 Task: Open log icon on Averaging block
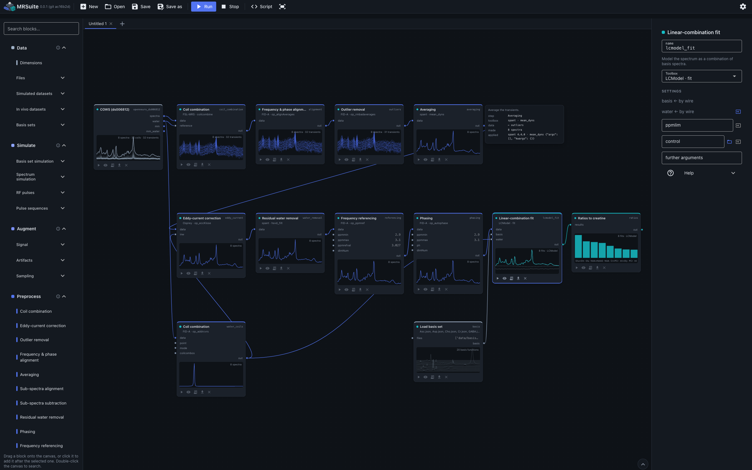pyautogui.click(x=432, y=159)
